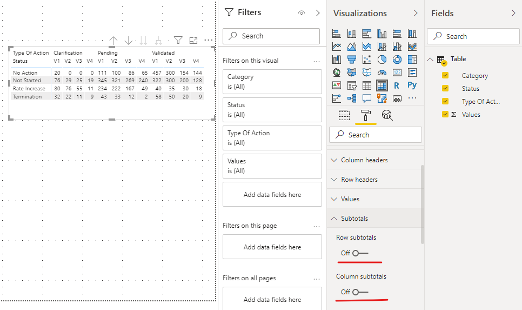Switch to the Fields well tab
The image size is (522, 310).
[344, 115]
